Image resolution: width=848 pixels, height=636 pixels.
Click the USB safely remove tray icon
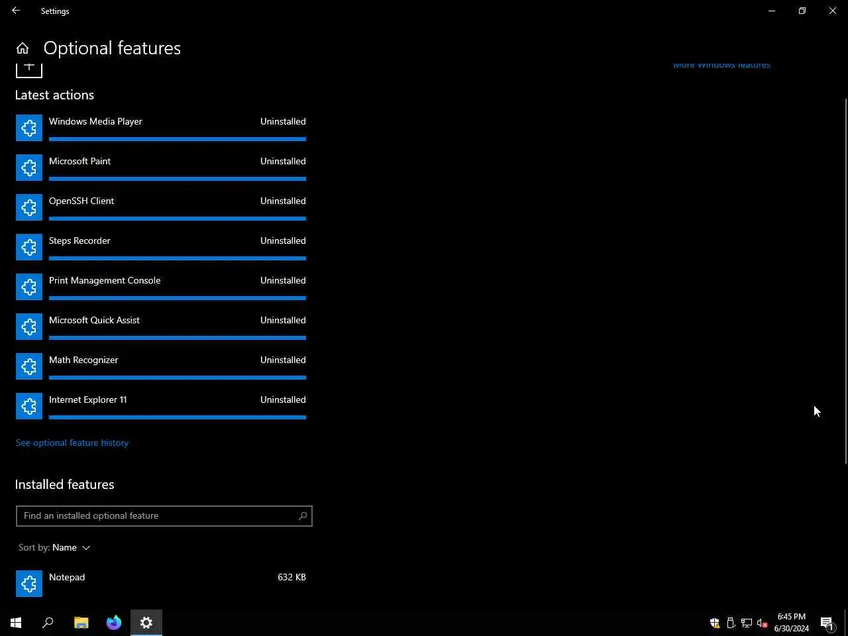(731, 623)
